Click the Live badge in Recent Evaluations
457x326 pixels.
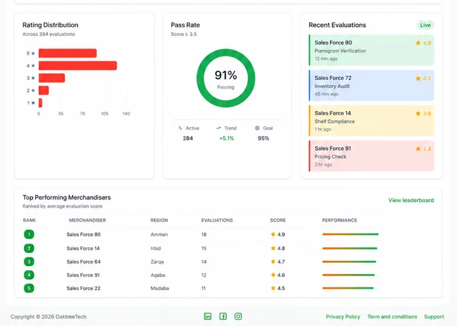[425, 25]
